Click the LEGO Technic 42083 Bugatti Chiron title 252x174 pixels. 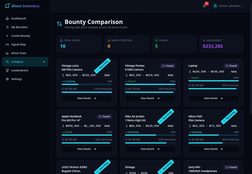(74, 169)
